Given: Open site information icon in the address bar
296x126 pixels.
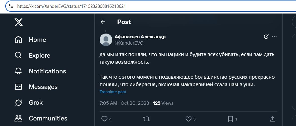Looking at the screenshot, I should pyautogui.click(x=11, y=6).
